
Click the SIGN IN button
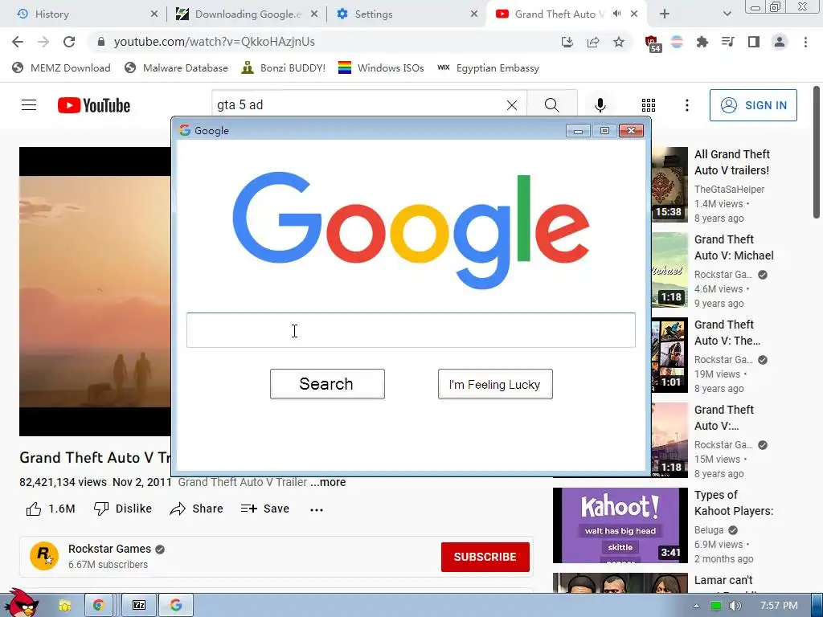(x=753, y=105)
